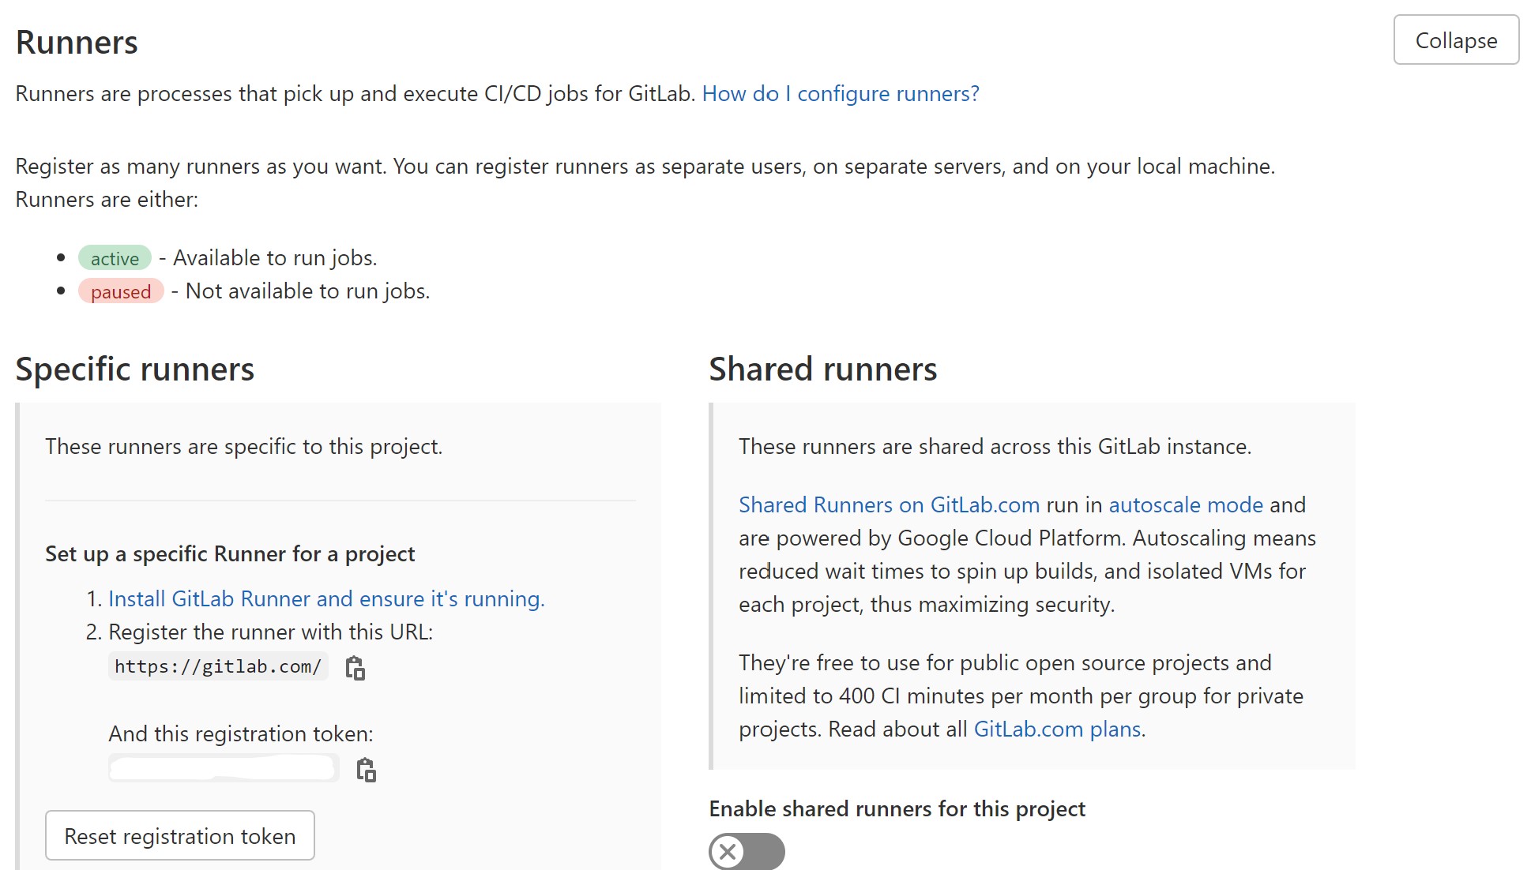The height and width of the screenshot is (870, 1531).
Task: Click the "Specific runners" section heading
Action: [x=135, y=369]
